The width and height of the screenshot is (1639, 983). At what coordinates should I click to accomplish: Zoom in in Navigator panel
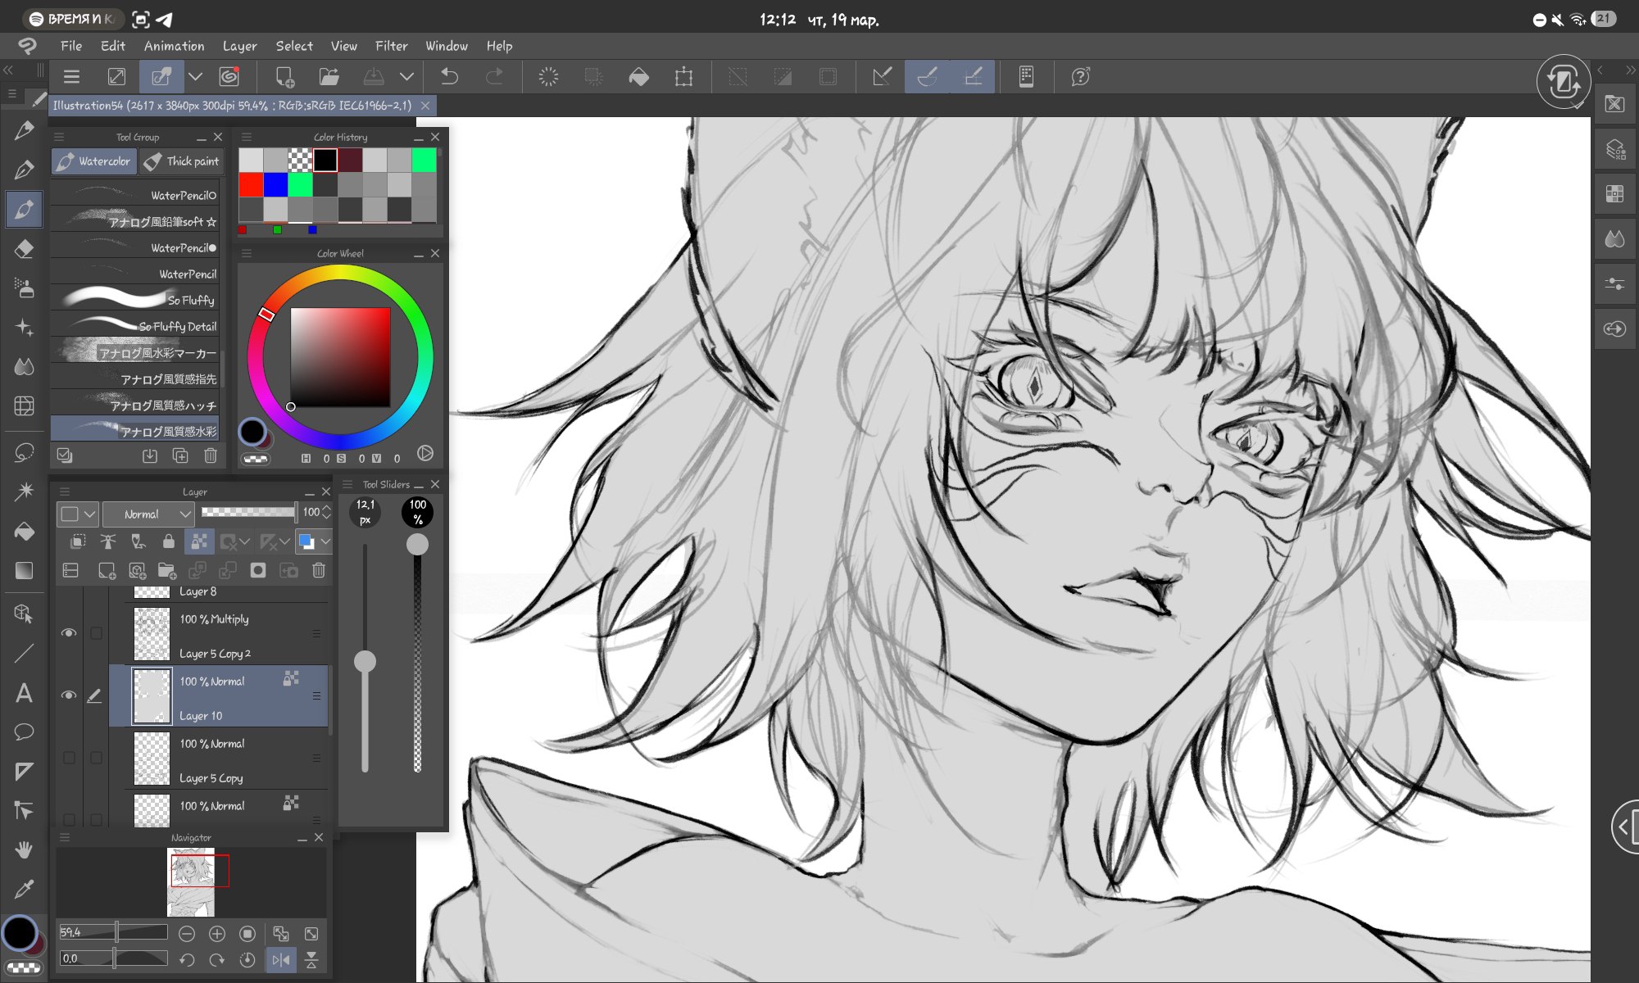[217, 934]
